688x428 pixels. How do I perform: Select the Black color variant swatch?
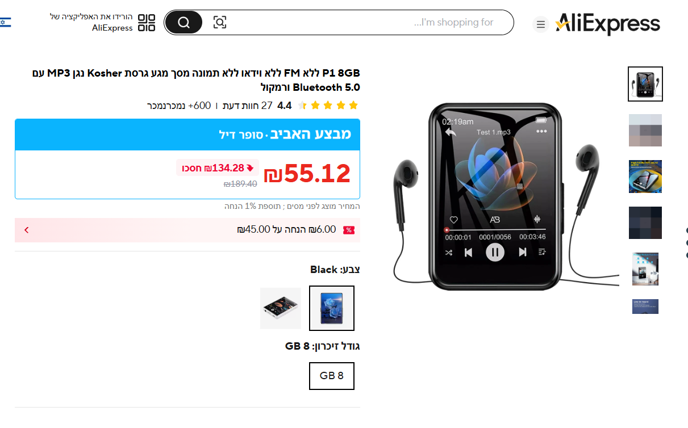tap(332, 308)
